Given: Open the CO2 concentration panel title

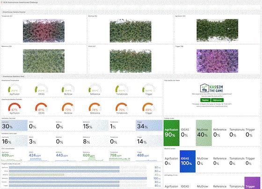Looking at the screenshot, I should click(8, 149).
